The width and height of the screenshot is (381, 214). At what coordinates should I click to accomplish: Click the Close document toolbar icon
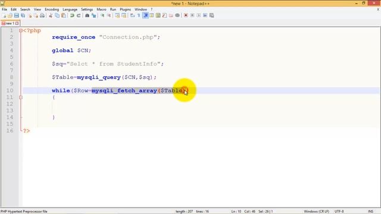[x=30, y=15]
